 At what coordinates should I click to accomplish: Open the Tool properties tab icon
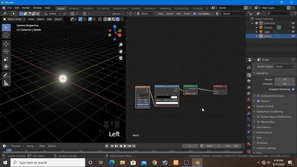tap(249, 67)
